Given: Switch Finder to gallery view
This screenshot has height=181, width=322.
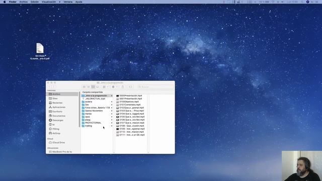Looking at the screenshot, I should [98, 87].
